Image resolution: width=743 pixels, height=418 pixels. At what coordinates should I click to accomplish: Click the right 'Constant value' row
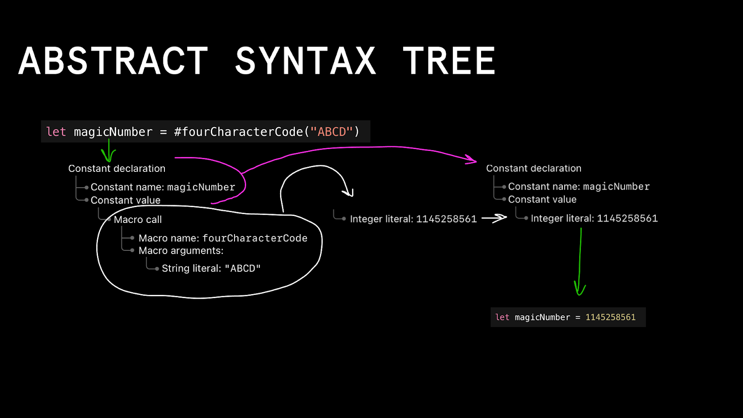click(x=542, y=200)
